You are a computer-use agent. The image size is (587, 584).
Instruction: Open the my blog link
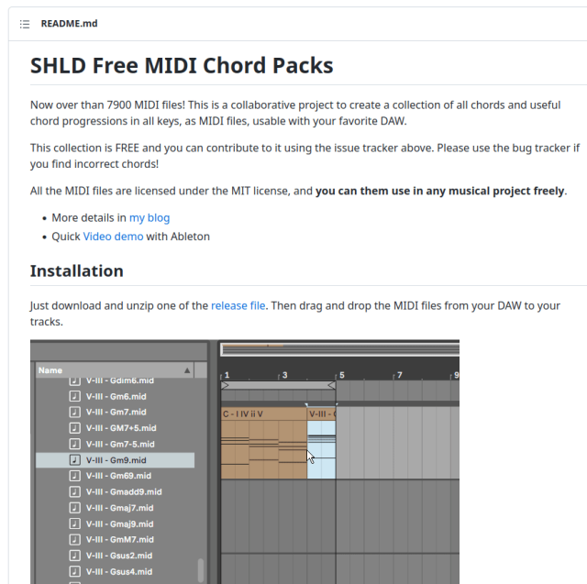click(149, 217)
